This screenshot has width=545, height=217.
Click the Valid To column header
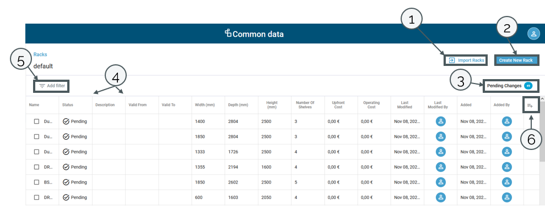[x=168, y=105]
